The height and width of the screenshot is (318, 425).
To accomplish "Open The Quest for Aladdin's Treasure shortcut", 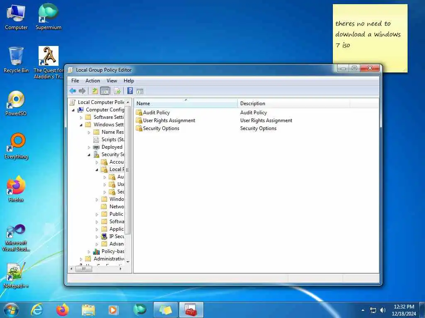I will (48, 63).
